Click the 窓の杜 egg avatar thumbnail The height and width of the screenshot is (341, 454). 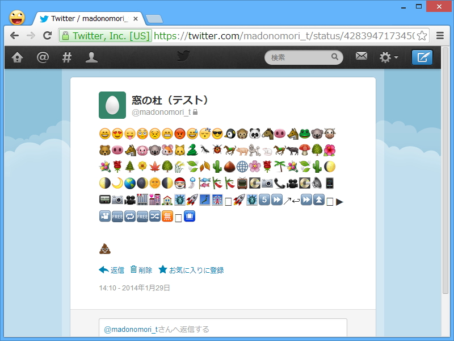click(x=112, y=106)
